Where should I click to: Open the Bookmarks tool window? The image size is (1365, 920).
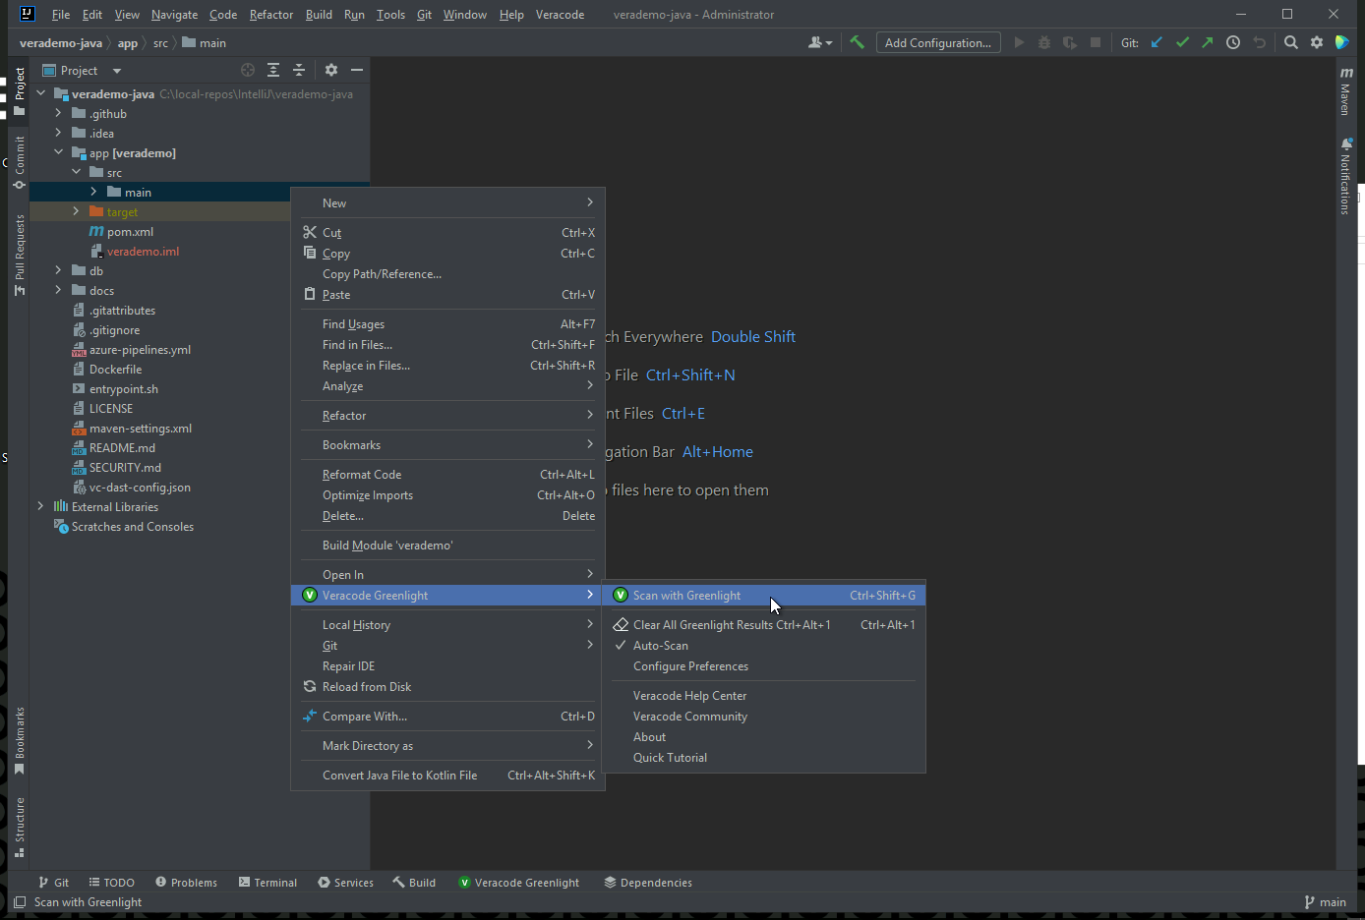click(x=19, y=740)
